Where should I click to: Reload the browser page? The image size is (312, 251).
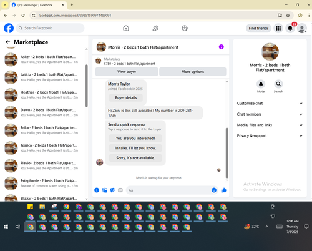23,15
